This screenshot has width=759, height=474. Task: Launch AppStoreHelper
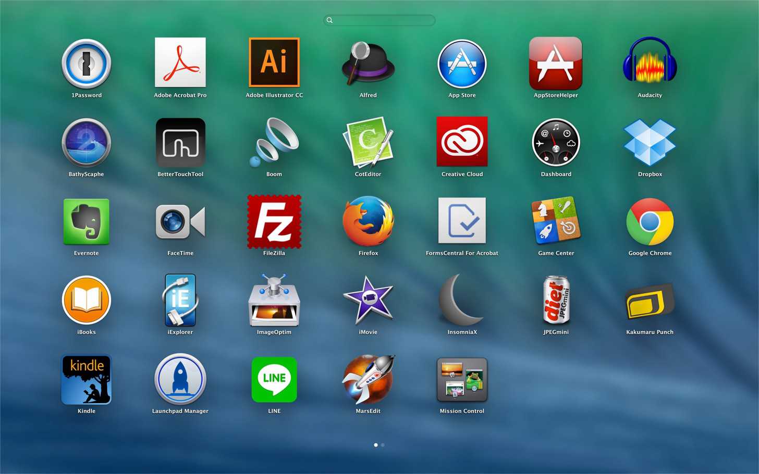[x=556, y=64]
